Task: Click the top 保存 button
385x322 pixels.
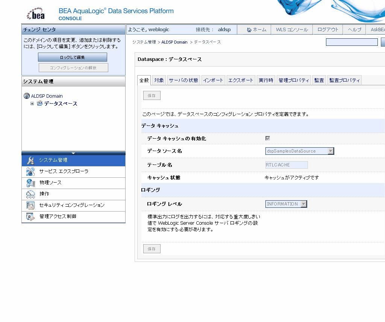Action: coord(152,95)
